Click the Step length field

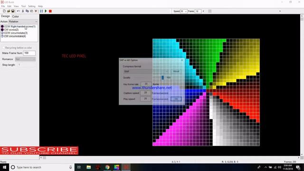[x=27, y=65]
